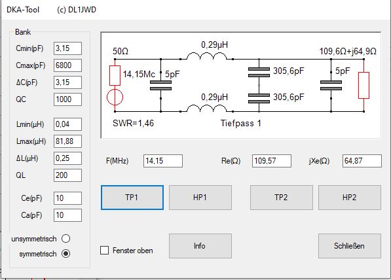Select the TP1 low-pass button
The image size is (391, 280).
(132, 198)
